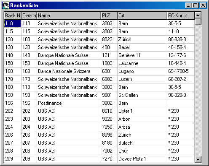The width and height of the screenshot is (209, 166).
Task: Click the scroll down arrow button
Action: coord(198,159)
